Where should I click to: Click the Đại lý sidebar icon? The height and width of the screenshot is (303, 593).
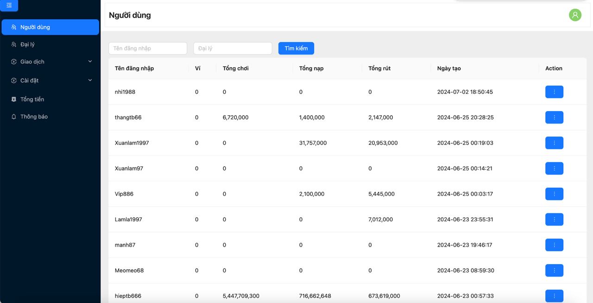[14, 44]
